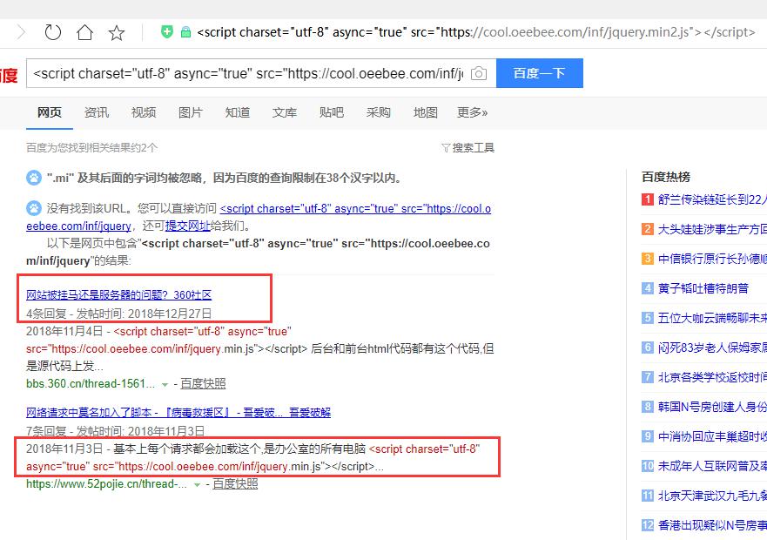Open the 图片 tab
The width and height of the screenshot is (767, 540).
pos(191,112)
